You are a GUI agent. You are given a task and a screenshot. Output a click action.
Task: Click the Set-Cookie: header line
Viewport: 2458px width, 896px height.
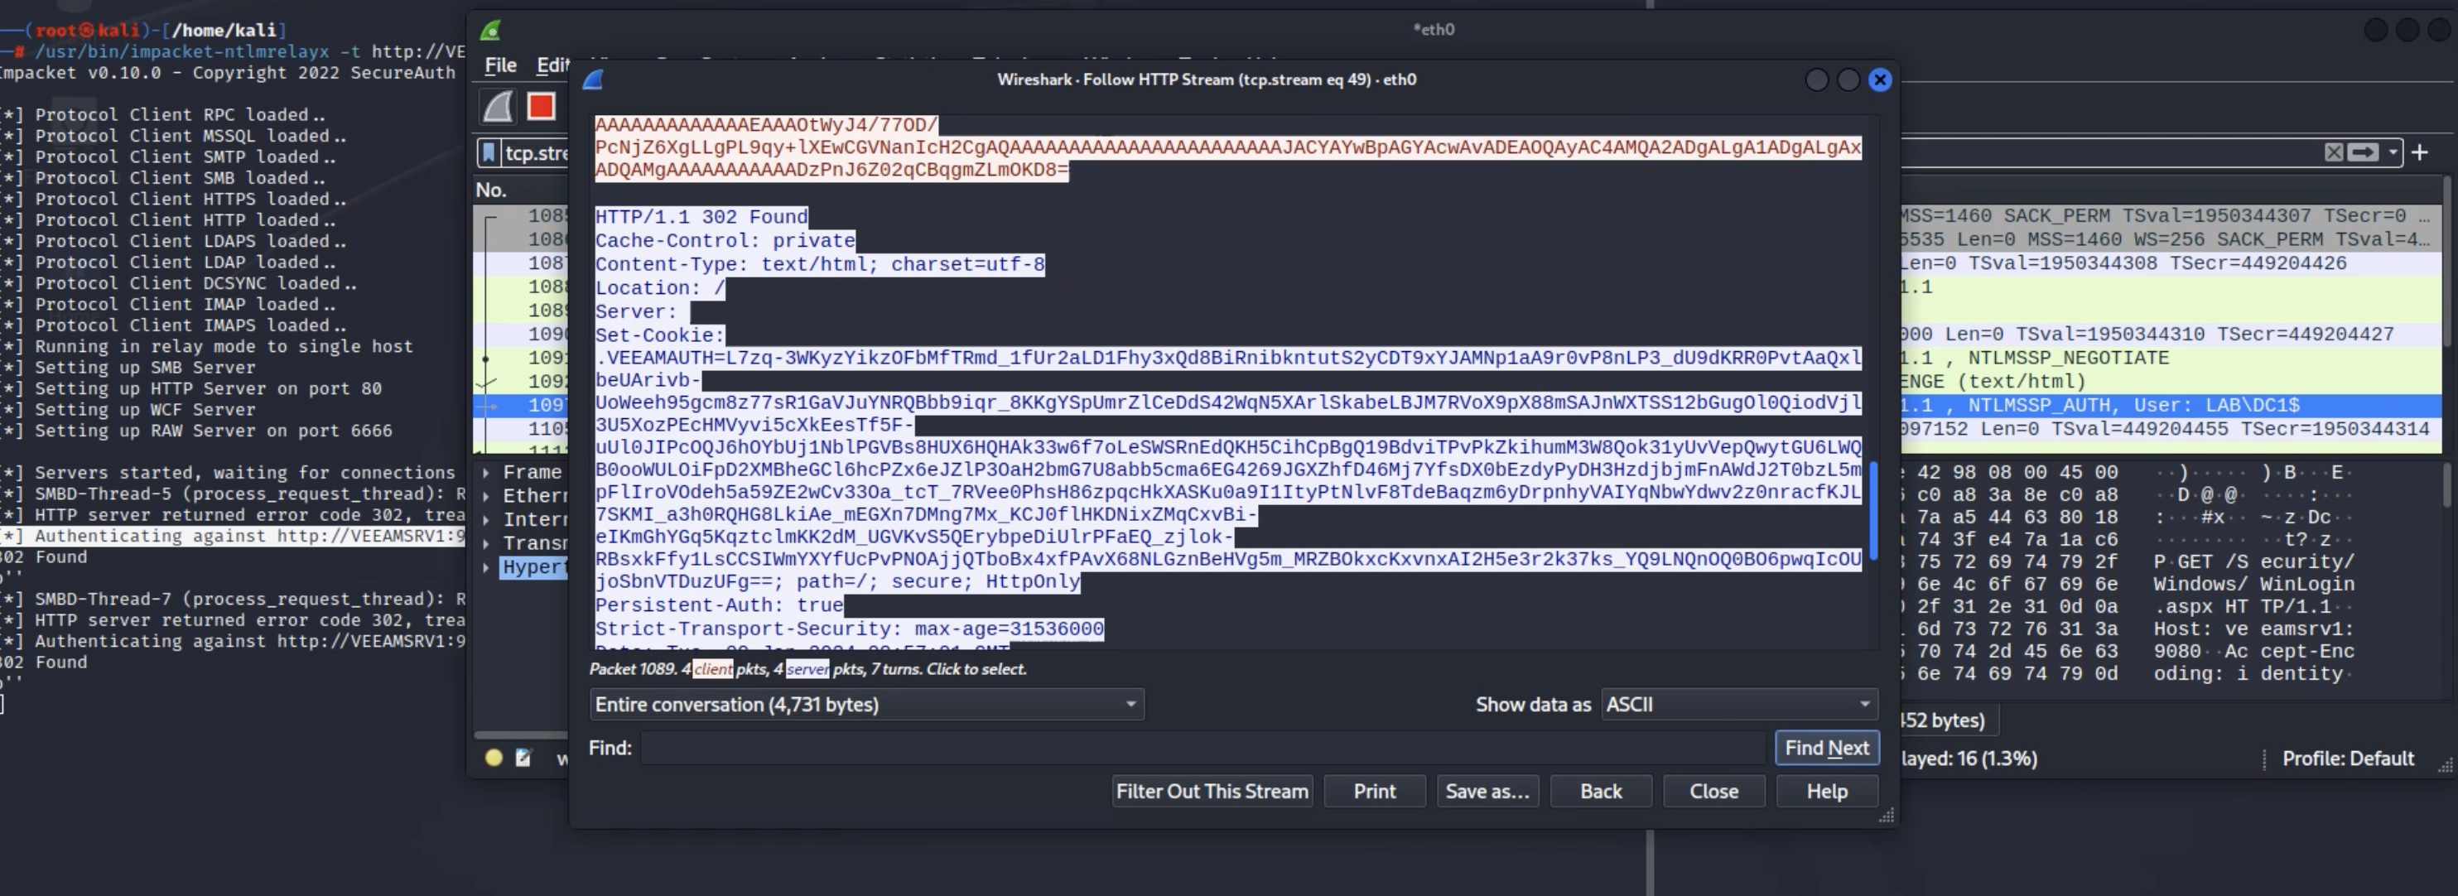(x=659, y=335)
